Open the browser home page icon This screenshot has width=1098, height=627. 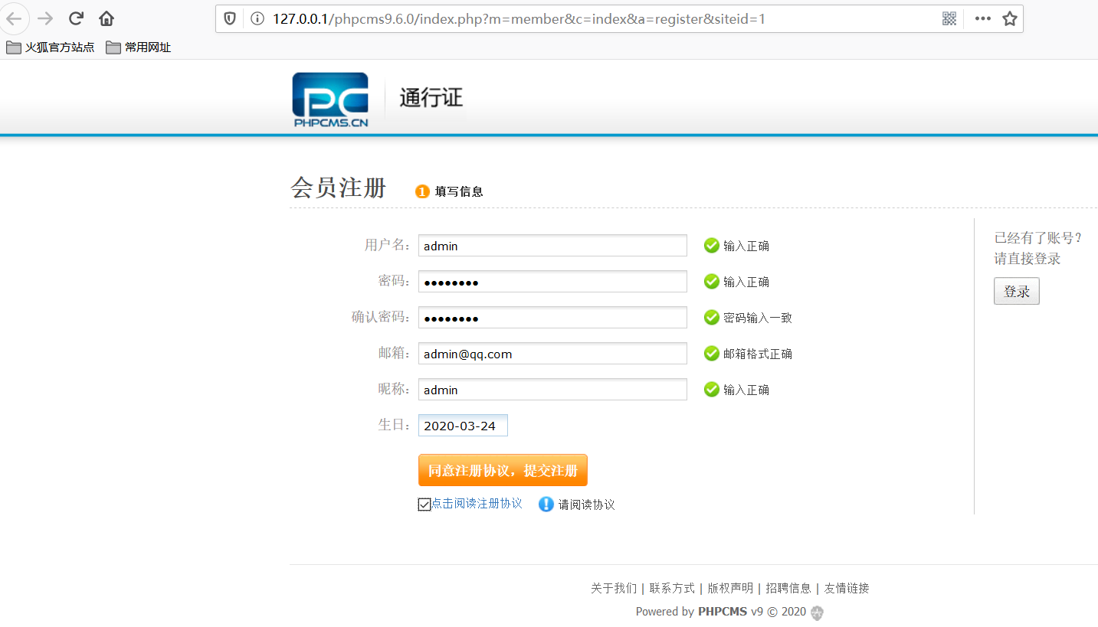coord(107,18)
